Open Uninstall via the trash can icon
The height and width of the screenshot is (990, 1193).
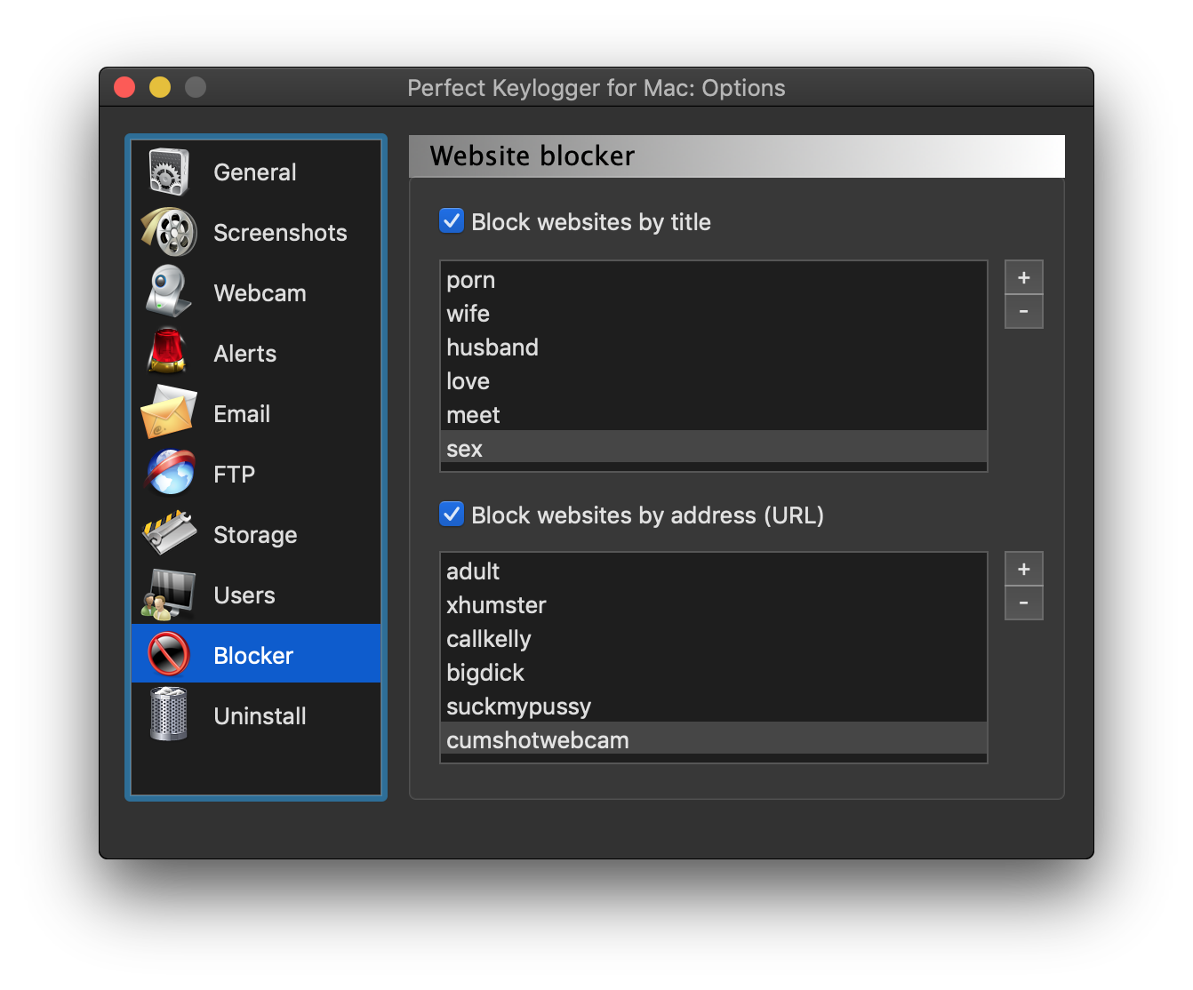[168, 715]
